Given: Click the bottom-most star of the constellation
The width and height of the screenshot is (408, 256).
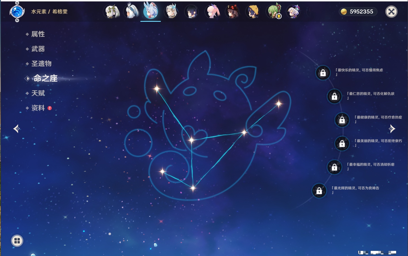Looking at the screenshot, I should pyautogui.click(x=193, y=188).
